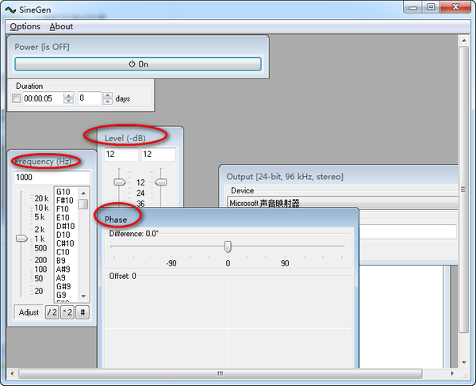Click the days value field

pyautogui.click(x=89, y=98)
